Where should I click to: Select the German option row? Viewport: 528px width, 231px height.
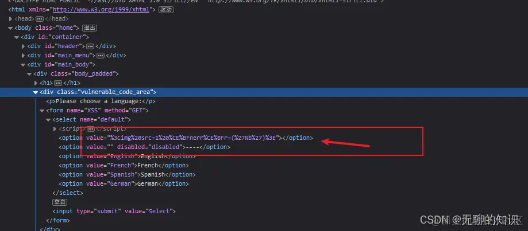coord(124,183)
